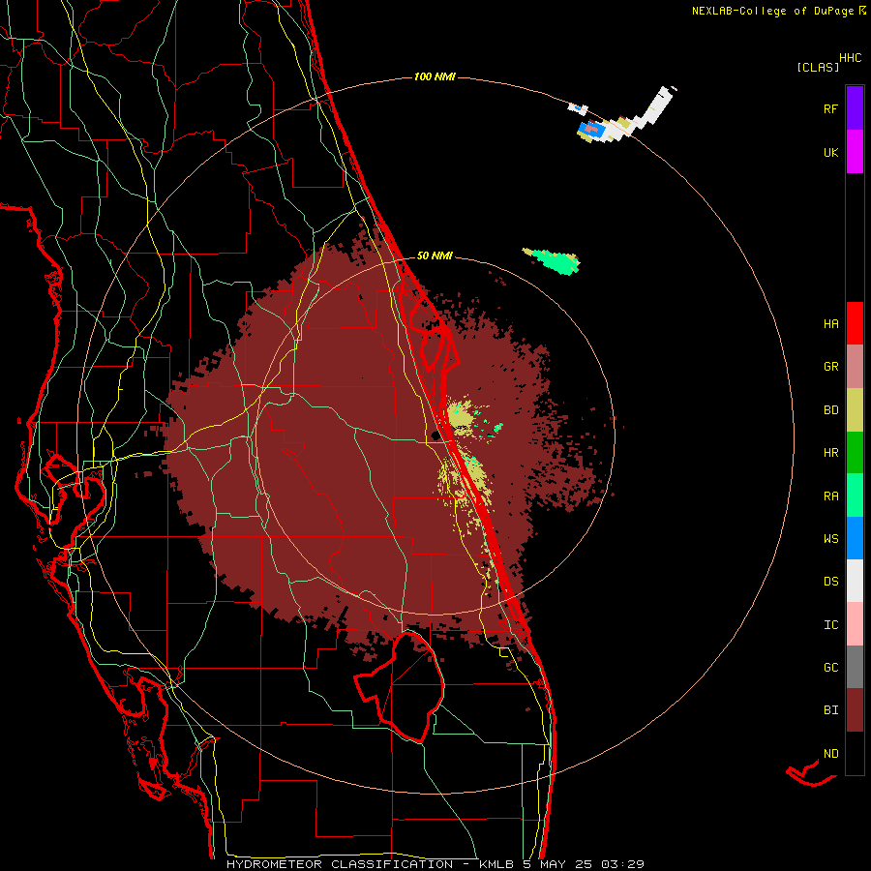Click the IC light-pink legend swatch
The image size is (871, 871).
[855, 624]
